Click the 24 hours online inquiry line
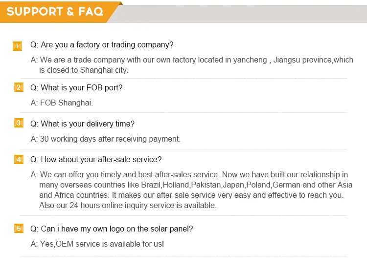This screenshot has width=367, height=273. pos(128,206)
